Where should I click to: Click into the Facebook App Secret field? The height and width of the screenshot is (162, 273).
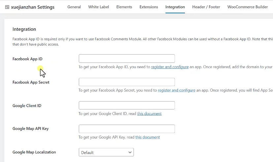click(x=127, y=82)
